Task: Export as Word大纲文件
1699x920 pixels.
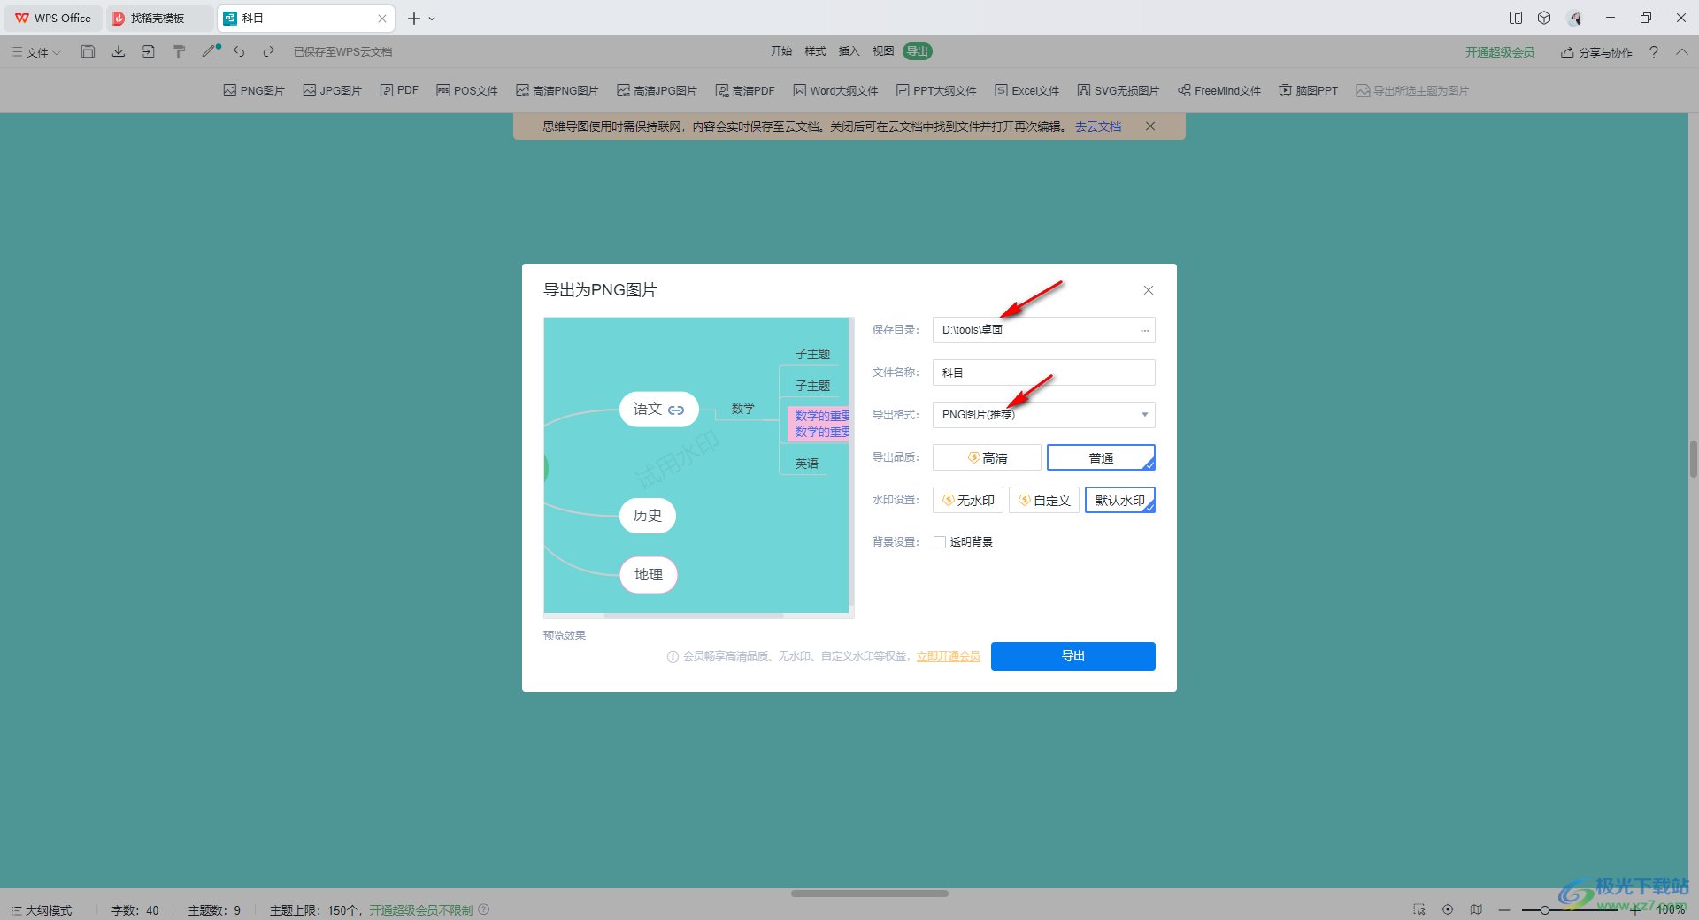Action: (836, 90)
